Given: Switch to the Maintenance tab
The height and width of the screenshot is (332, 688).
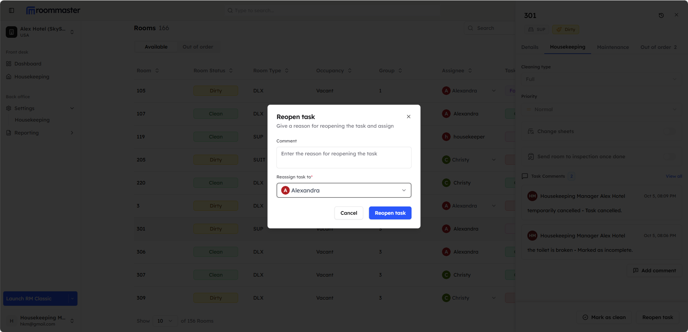Looking at the screenshot, I should (x=612, y=47).
